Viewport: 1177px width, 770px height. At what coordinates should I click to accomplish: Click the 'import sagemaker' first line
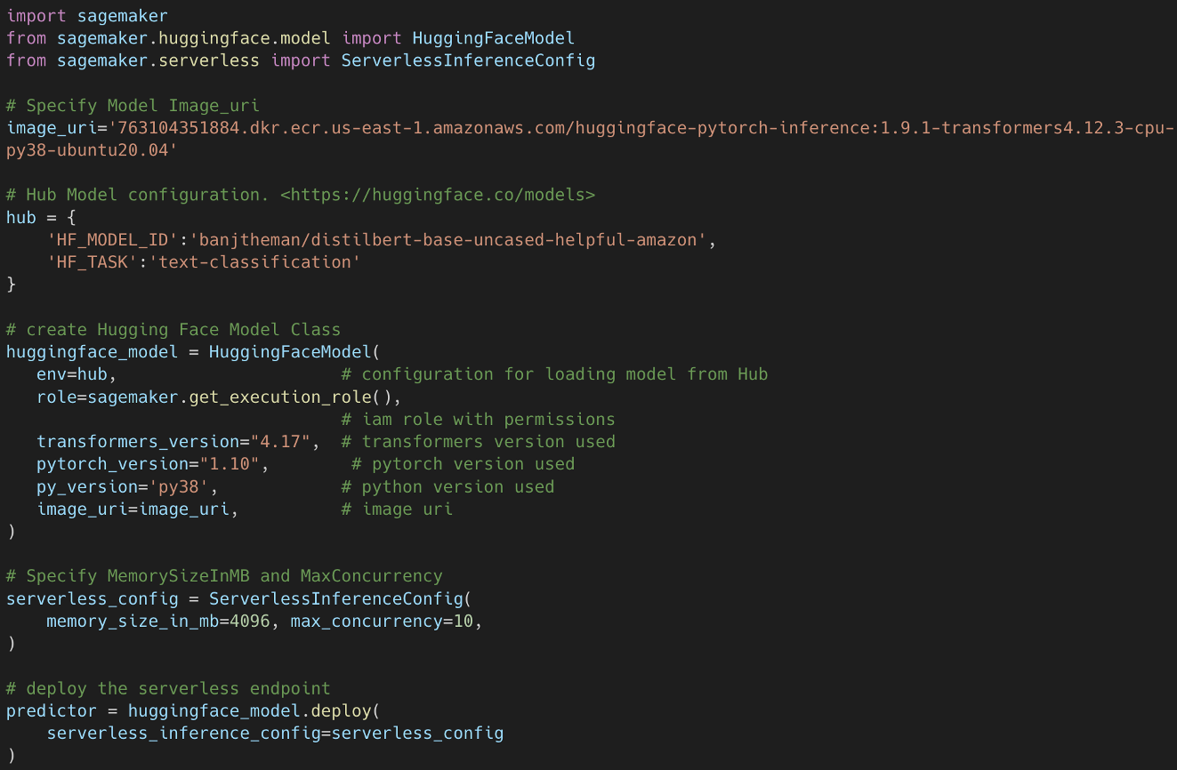tap(87, 16)
